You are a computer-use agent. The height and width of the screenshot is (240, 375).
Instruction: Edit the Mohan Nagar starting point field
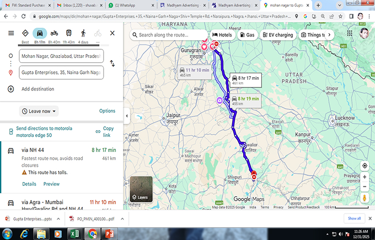point(61,56)
